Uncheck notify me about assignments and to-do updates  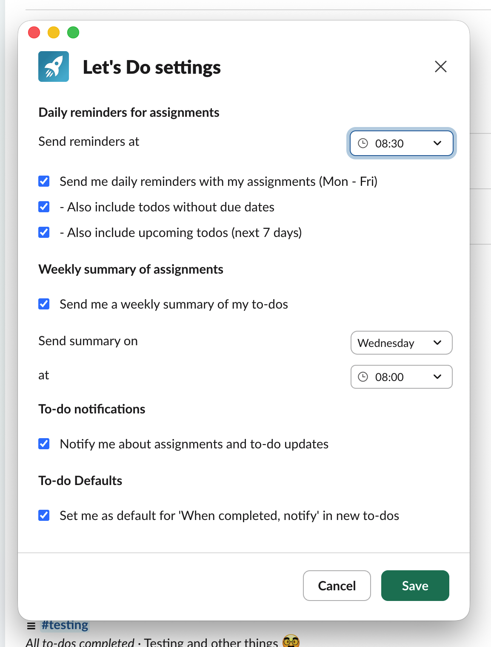[x=44, y=444]
